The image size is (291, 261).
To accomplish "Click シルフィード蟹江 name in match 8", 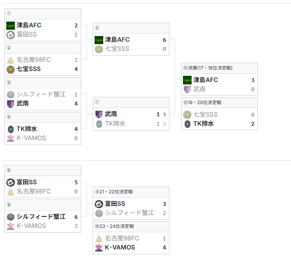I will pos(41,217).
